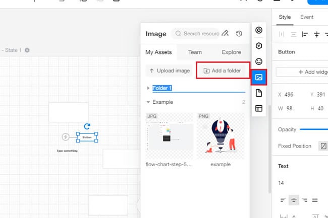This screenshot has width=328, height=218.
Task: Click the image panel vertical scrollbar
Action: pyautogui.click(x=269, y=149)
